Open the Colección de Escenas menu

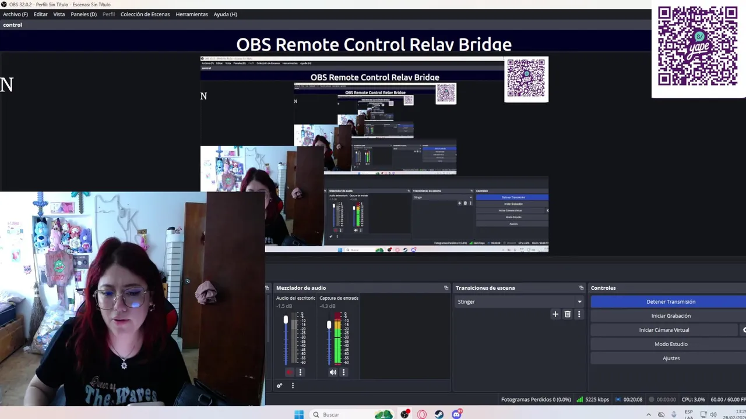click(x=145, y=14)
